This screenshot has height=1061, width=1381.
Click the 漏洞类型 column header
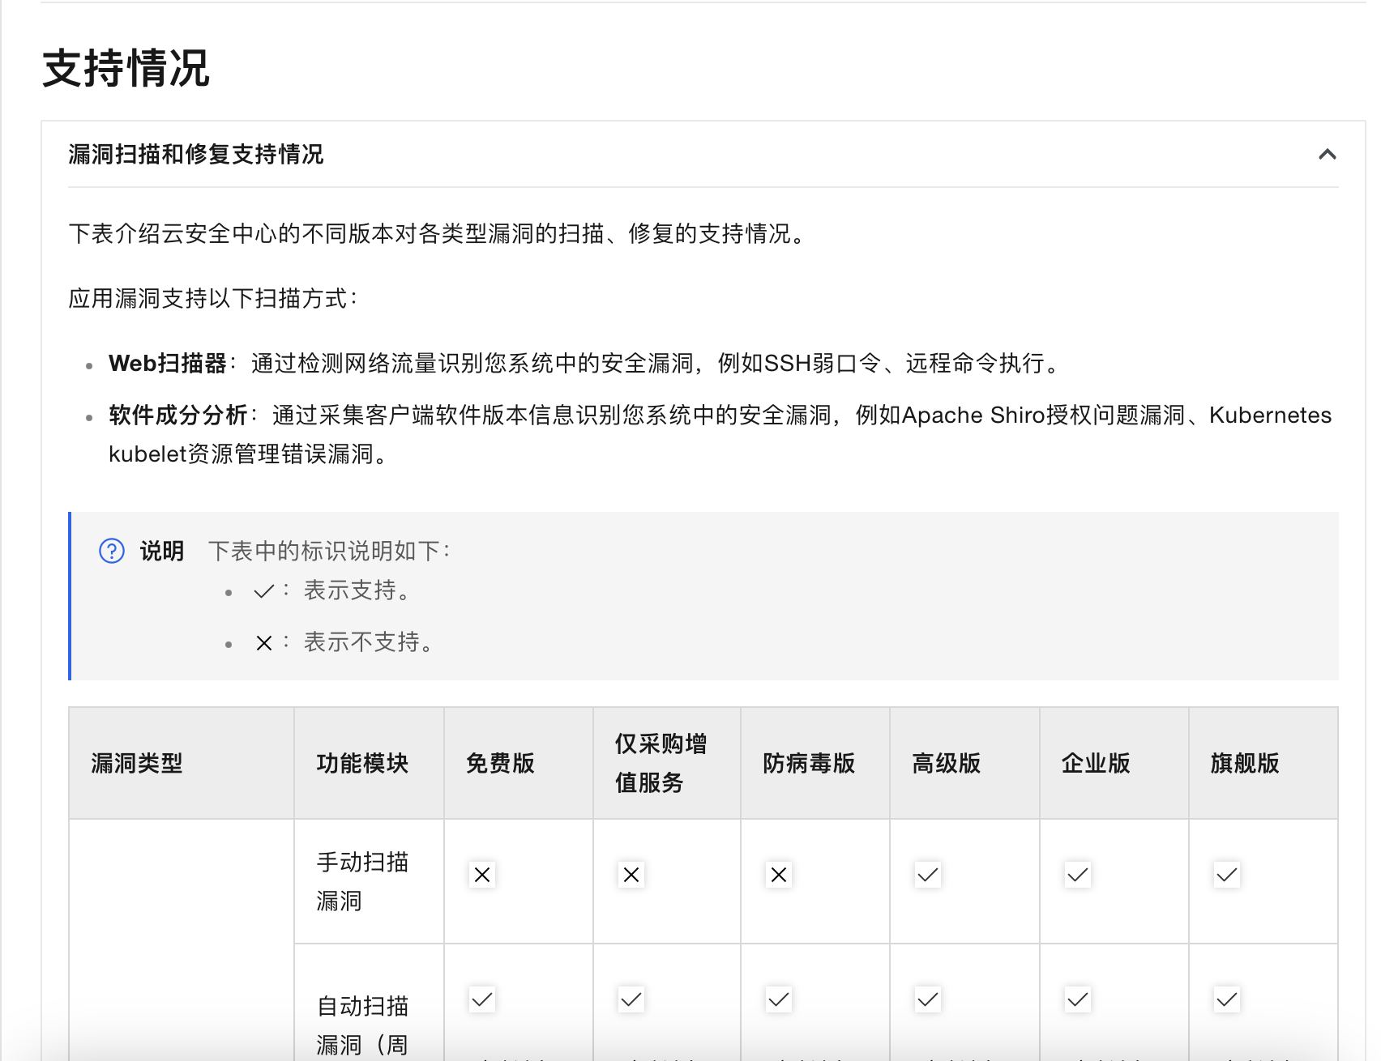coord(182,763)
